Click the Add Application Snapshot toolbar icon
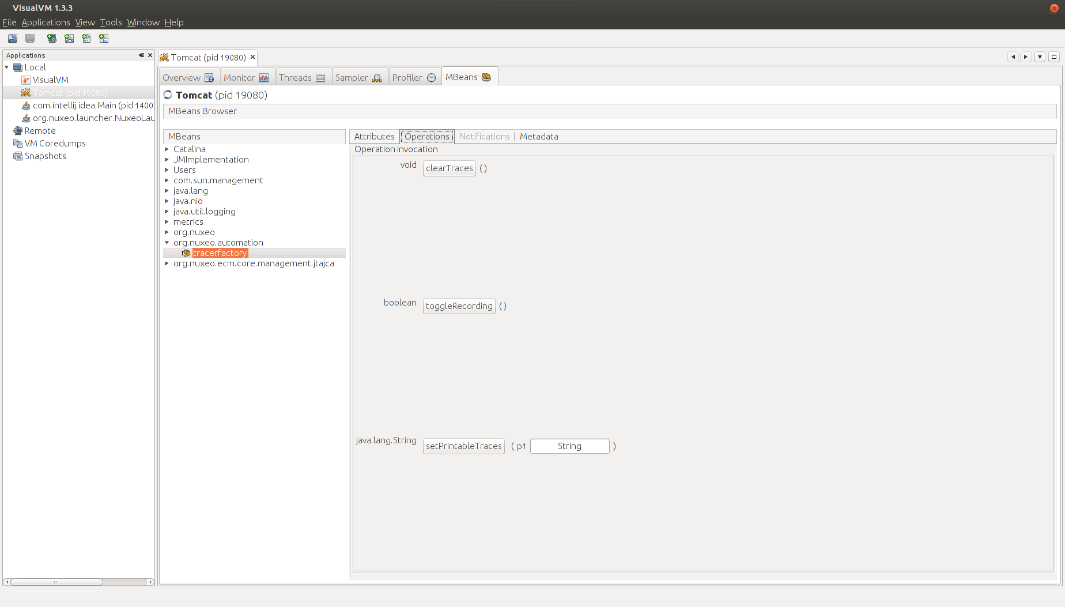The image size is (1065, 607). tap(104, 39)
